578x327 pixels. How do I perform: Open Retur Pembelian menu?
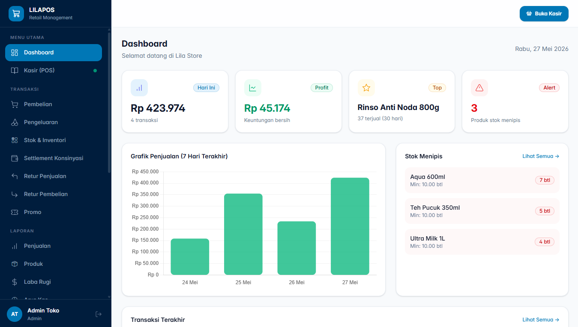(54, 194)
